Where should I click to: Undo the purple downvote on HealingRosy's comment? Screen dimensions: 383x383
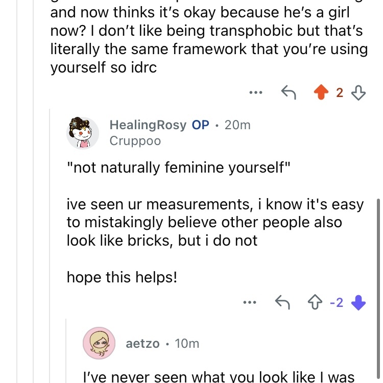360,303
